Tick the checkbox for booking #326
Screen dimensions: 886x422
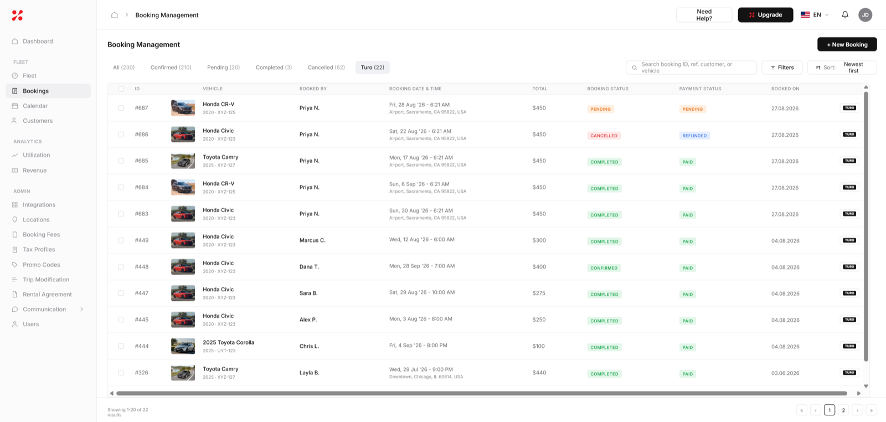(121, 373)
